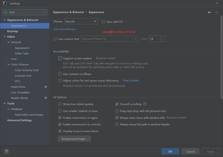The height and width of the screenshot is (157, 223).
Task: Open the Theme dropdown showing Darcula
Action: (x=81, y=21)
